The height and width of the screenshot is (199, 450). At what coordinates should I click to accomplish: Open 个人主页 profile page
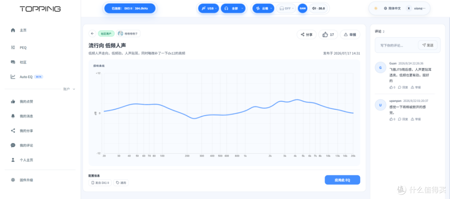coord(26,160)
